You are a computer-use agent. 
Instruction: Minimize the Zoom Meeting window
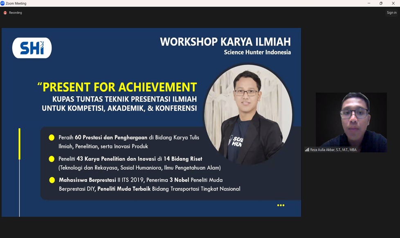369,3
